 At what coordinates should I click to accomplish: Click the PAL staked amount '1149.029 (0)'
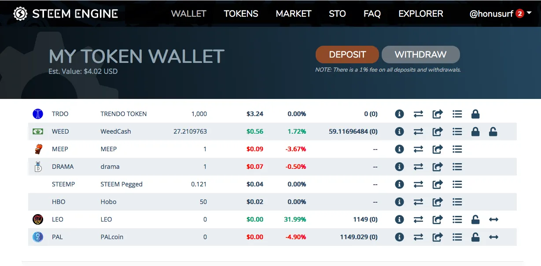(359, 237)
